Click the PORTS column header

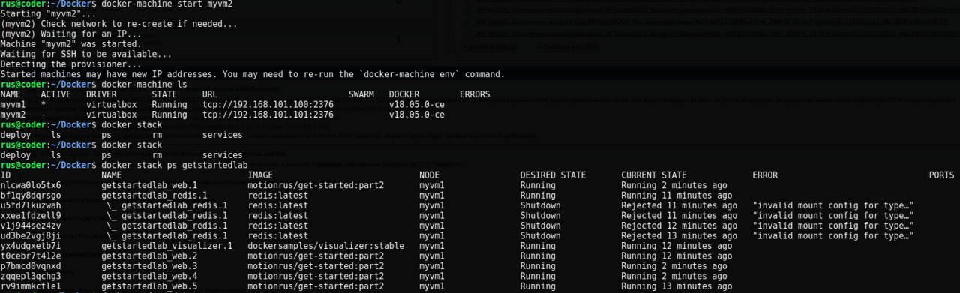[x=941, y=175]
